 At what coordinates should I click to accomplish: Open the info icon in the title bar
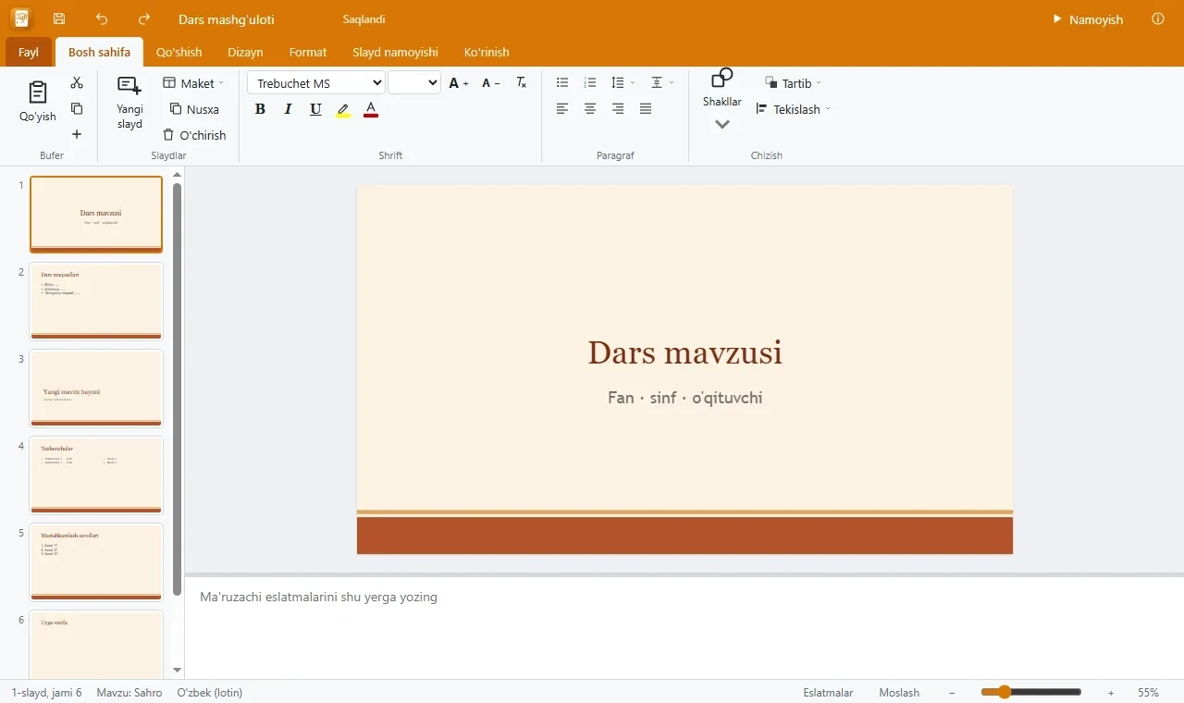tap(1158, 18)
